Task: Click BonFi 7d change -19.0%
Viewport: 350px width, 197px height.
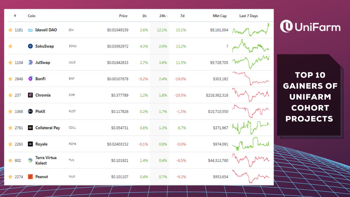Action: [x=180, y=79]
